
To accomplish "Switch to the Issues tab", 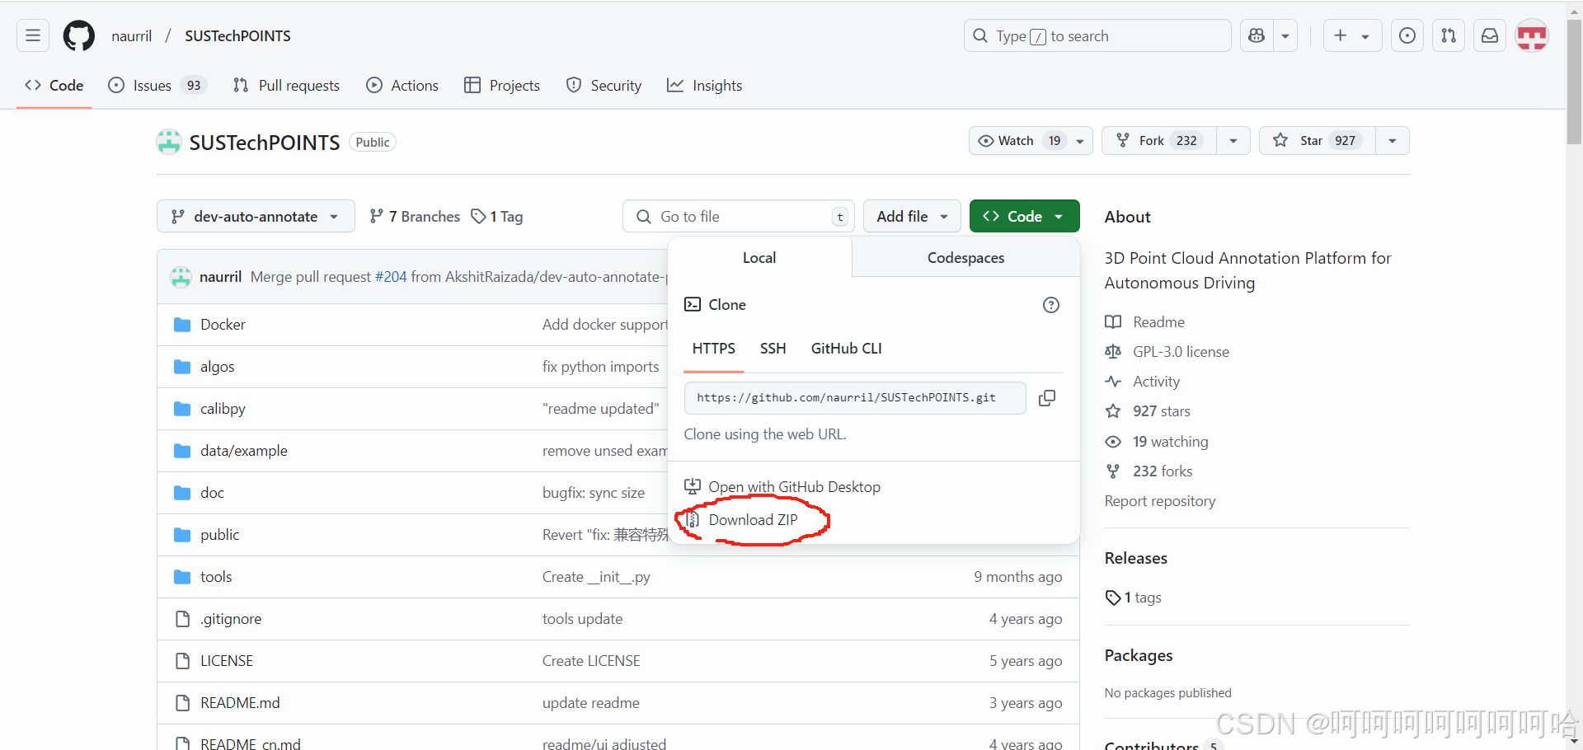I will pos(157,86).
